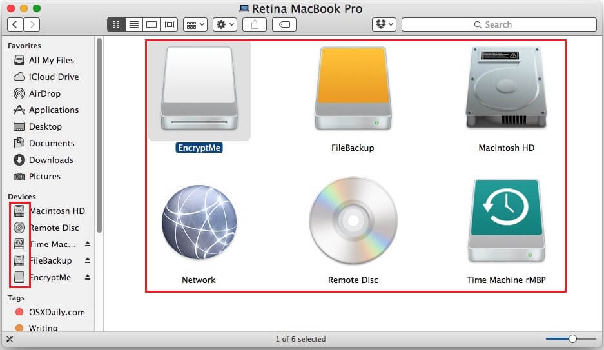
Task: Click the FileBackup name label under icon
Action: point(353,148)
